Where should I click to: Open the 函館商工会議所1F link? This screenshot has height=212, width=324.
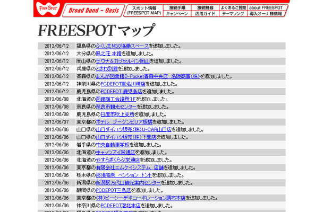pyautogui.click(x=116, y=100)
